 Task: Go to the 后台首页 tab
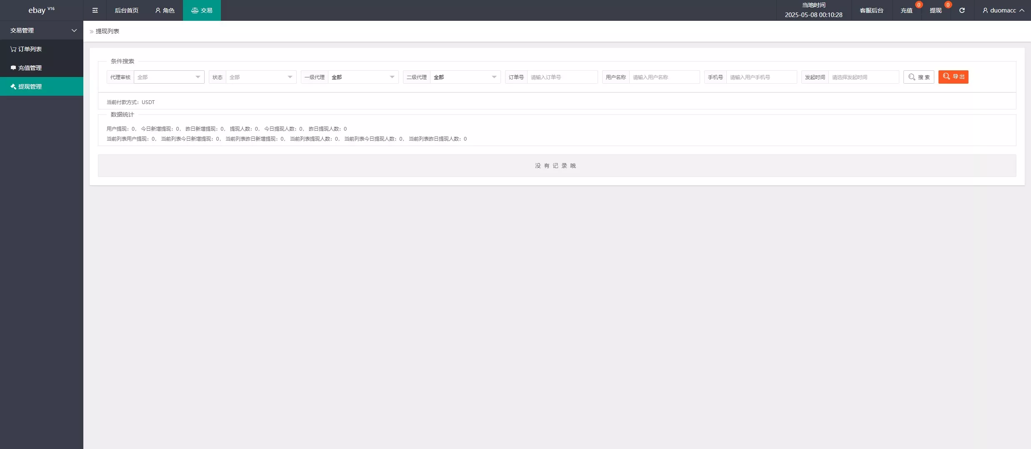(126, 10)
